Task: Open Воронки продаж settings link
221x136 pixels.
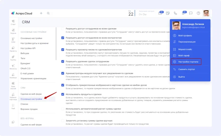Action: pyautogui.click(x=29, y=109)
